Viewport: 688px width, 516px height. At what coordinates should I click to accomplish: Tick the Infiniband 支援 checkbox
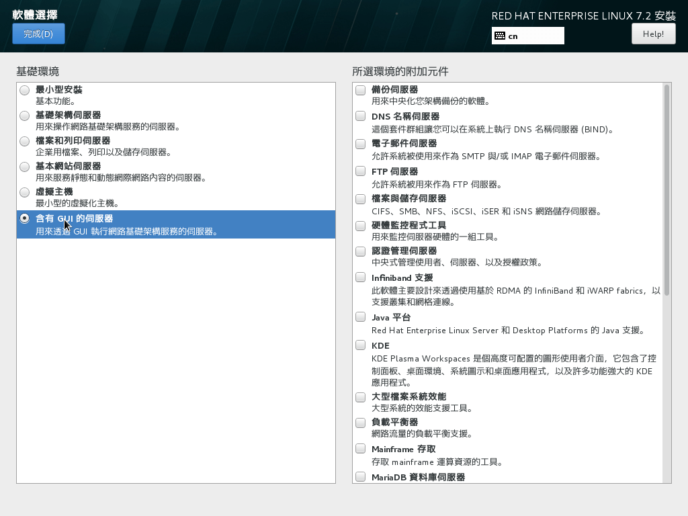pos(361,277)
